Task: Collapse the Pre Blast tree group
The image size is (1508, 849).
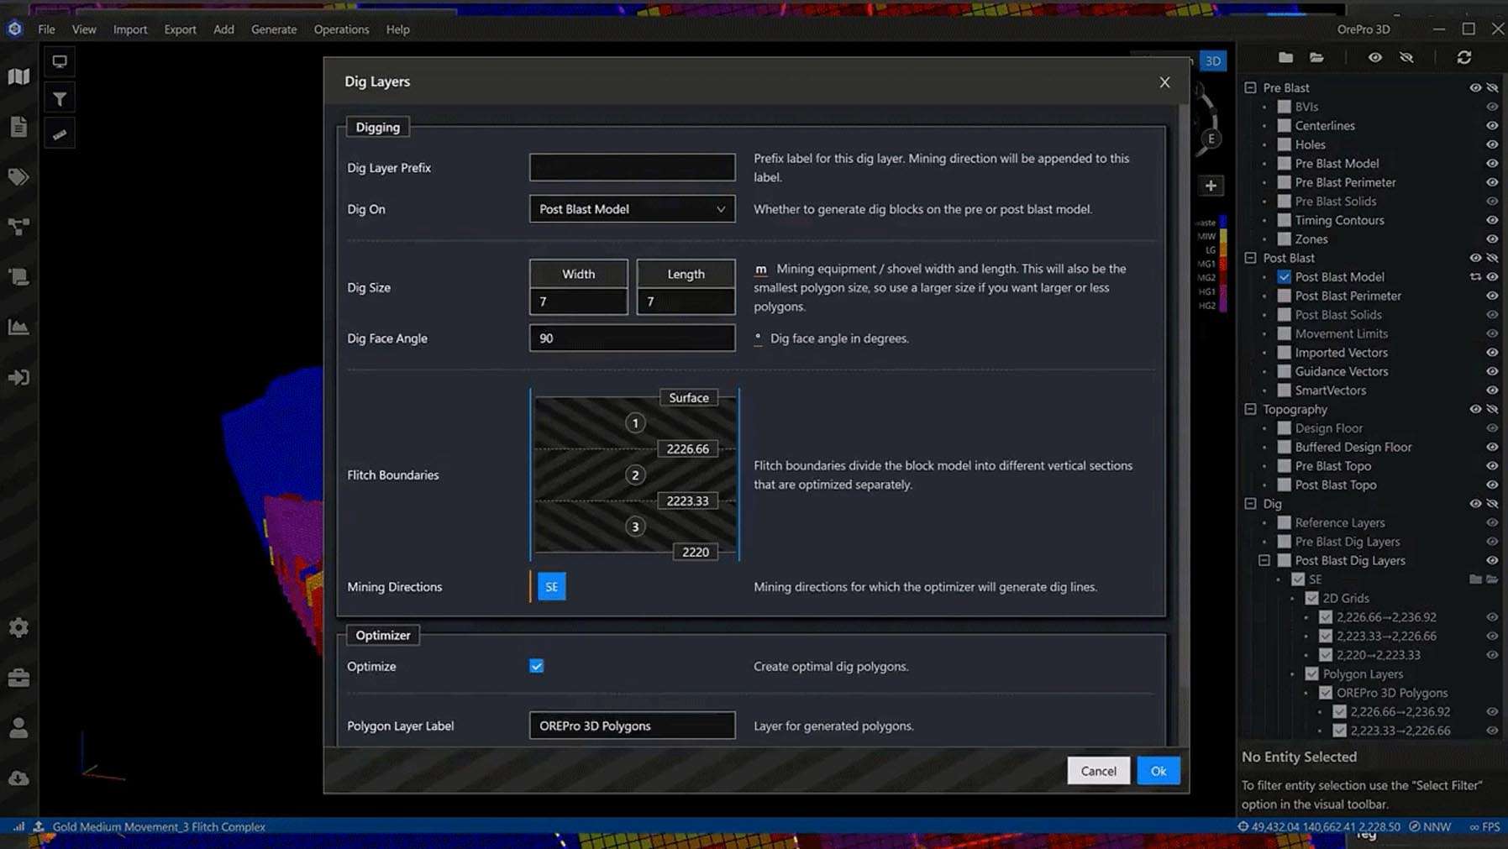Action: (1250, 87)
